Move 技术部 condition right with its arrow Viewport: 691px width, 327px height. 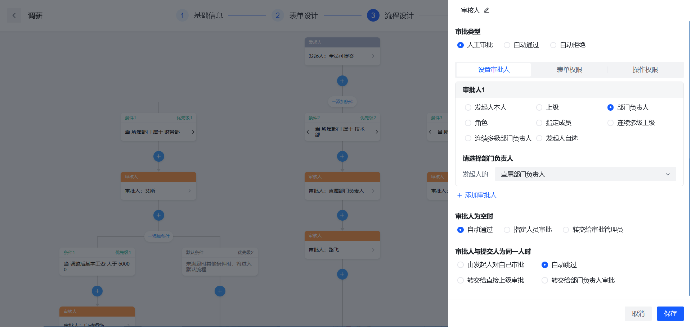(377, 132)
